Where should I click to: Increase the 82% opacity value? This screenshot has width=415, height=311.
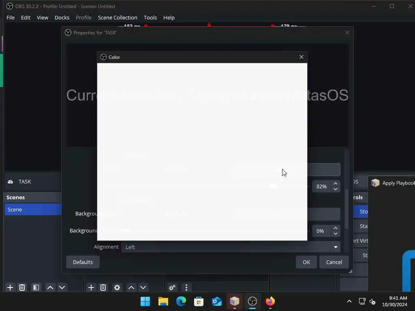(x=336, y=183)
